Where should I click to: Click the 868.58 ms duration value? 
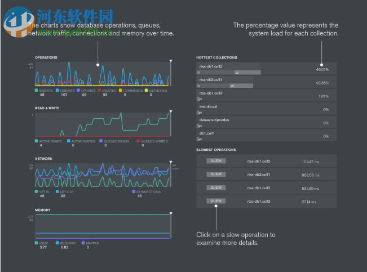click(311, 175)
